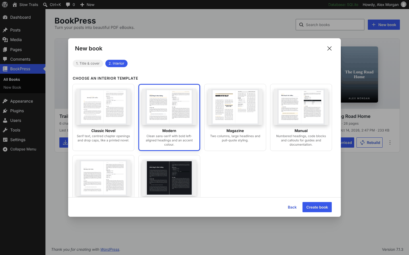Open Pages in the sidebar
409x255 pixels.
(23, 50)
